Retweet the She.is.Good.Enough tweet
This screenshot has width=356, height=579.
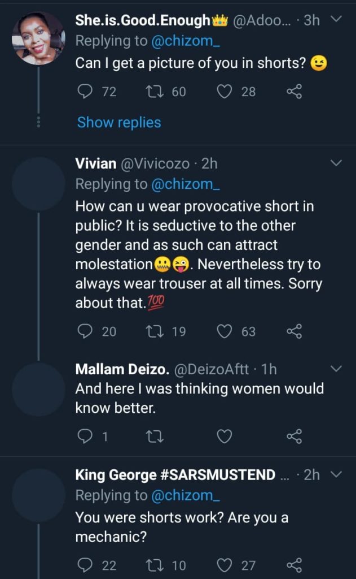tap(153, 92)
